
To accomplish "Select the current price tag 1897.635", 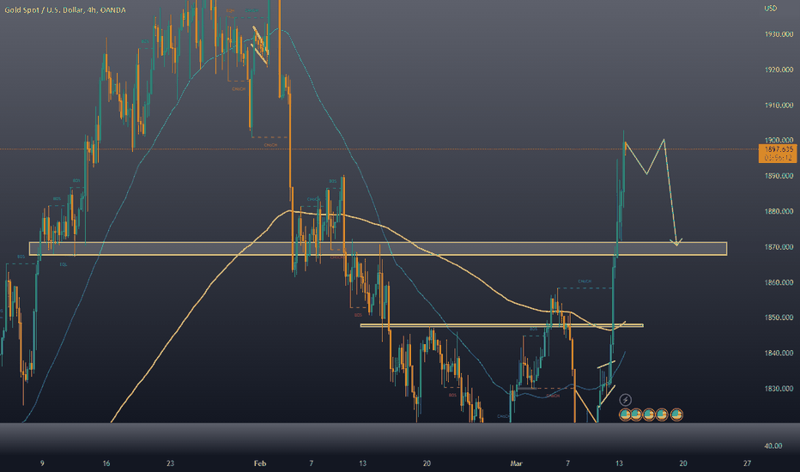I will click(x=779, y=149).
